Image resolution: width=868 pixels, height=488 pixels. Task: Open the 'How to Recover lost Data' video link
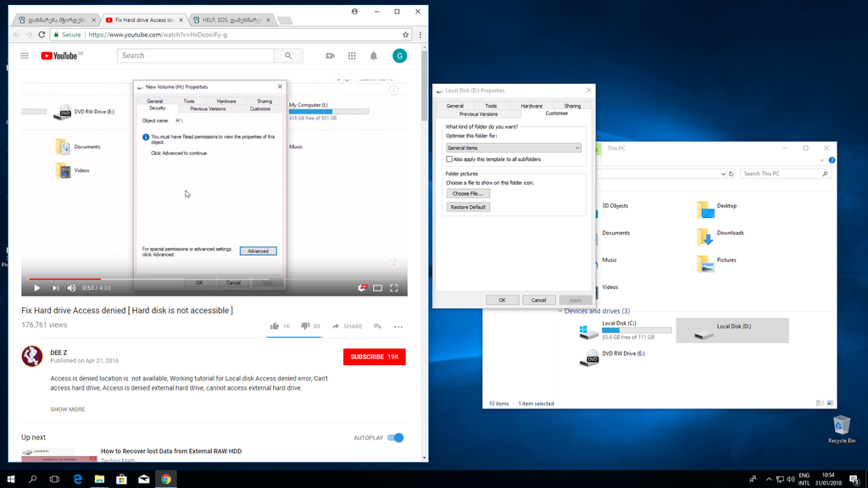[171, 451]
